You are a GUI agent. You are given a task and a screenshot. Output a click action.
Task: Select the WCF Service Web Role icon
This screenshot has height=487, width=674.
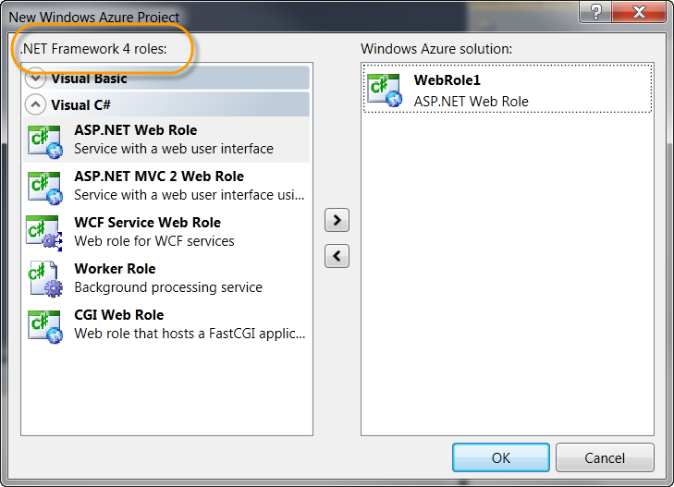click(44, 233)
